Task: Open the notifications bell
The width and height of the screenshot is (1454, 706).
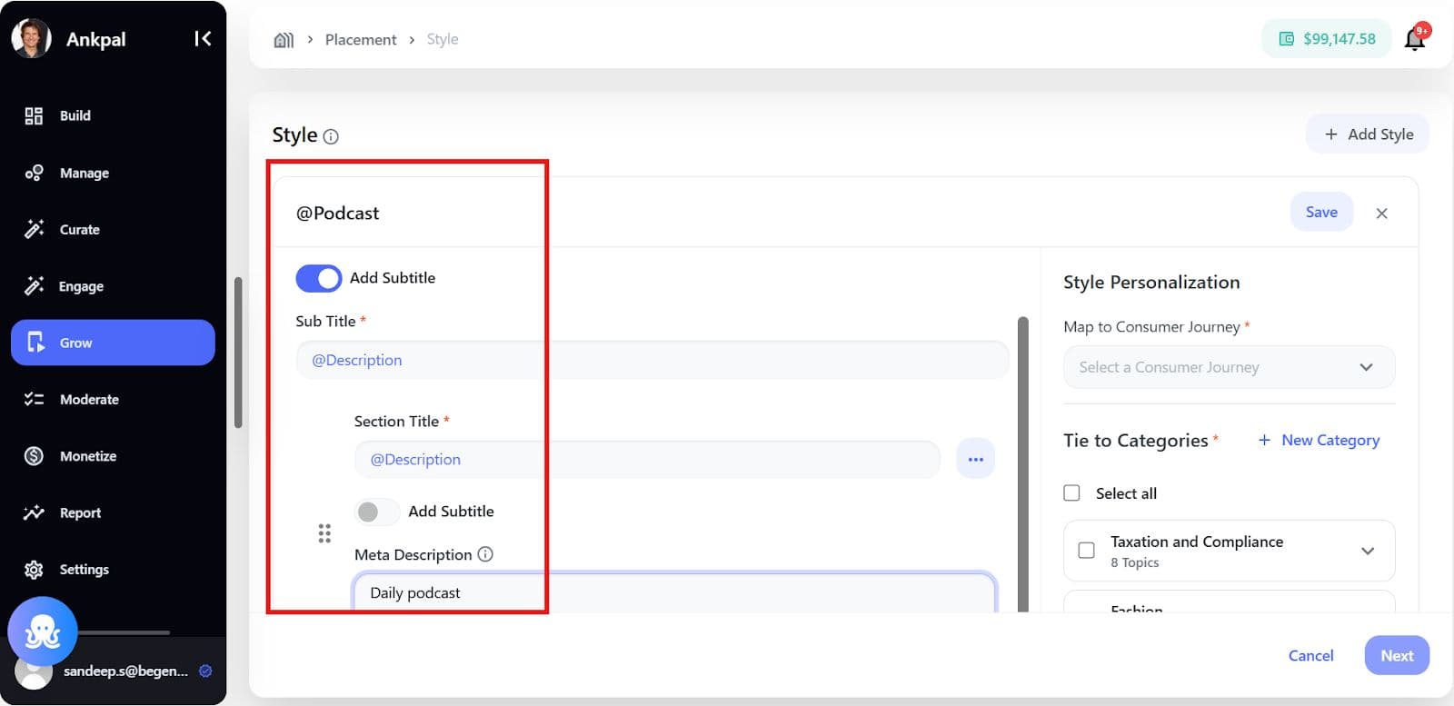Action: (x=1415, y=39)
